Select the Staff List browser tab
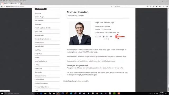 11,4
